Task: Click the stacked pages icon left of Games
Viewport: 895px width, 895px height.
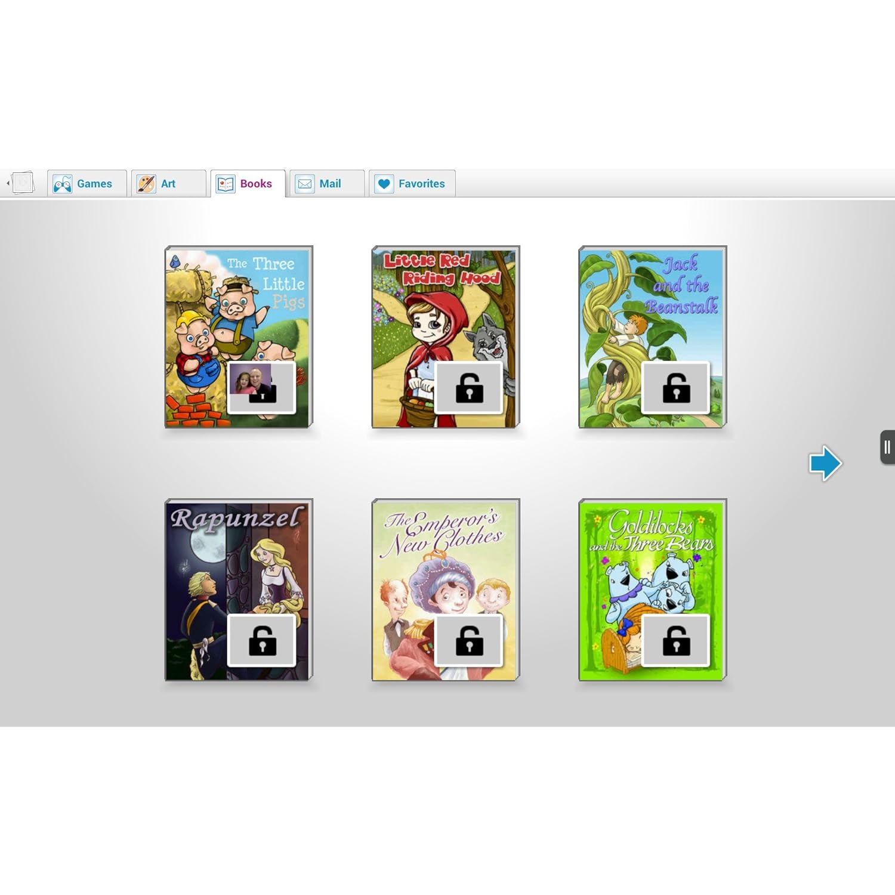Action: point(23,183)
